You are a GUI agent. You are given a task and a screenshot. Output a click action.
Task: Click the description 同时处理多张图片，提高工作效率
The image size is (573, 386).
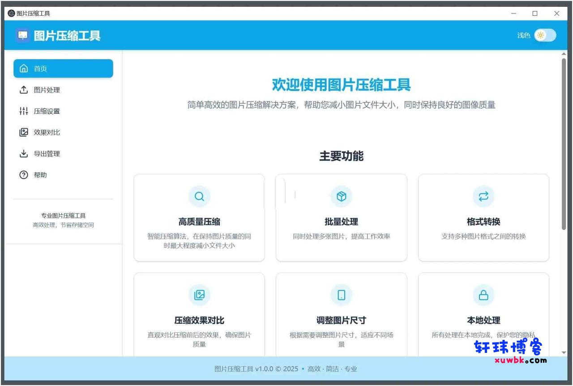coord(342,236)
